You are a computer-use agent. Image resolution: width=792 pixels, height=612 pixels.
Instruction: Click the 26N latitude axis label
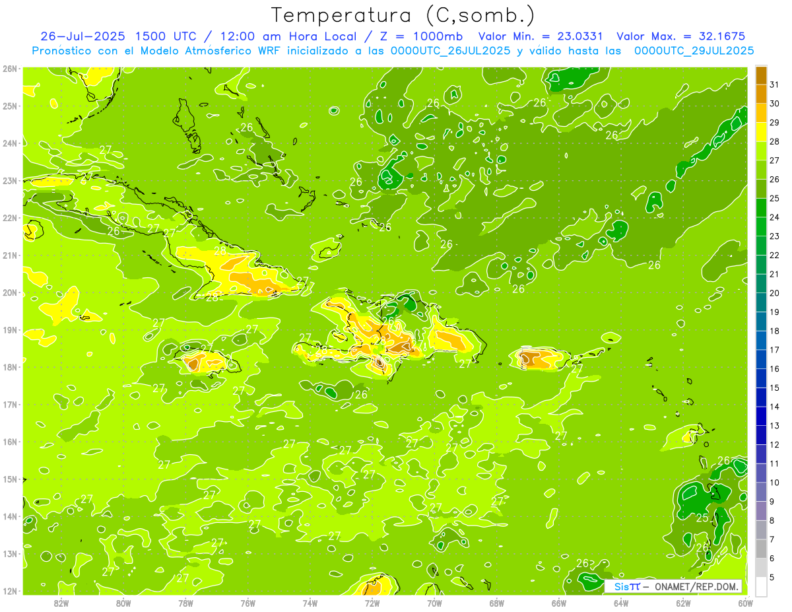coord(9,69)
